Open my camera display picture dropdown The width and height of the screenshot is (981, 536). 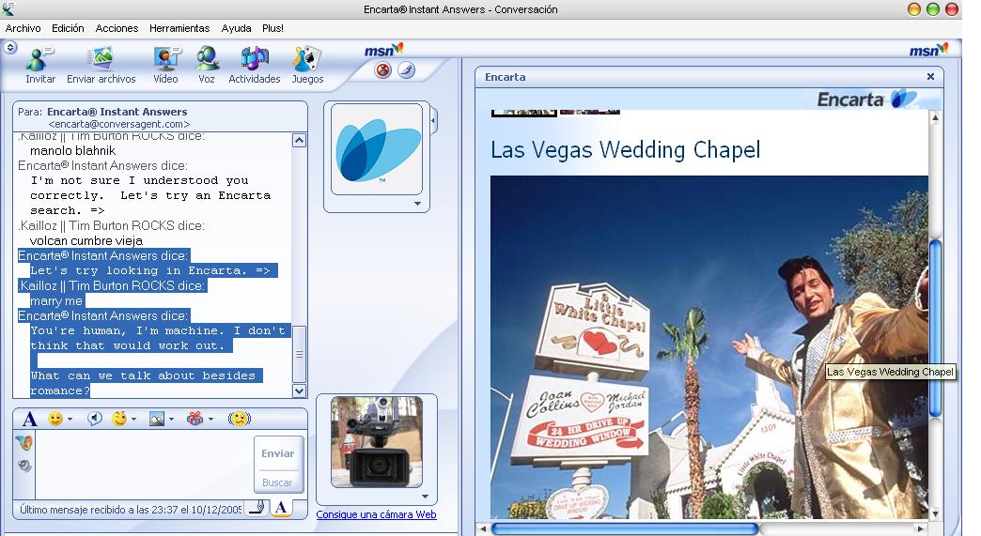point(426,498)
